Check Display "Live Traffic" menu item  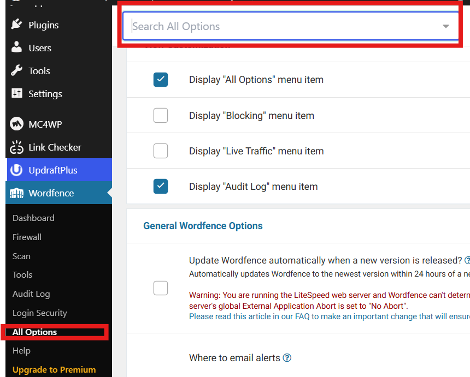[161, 151]
